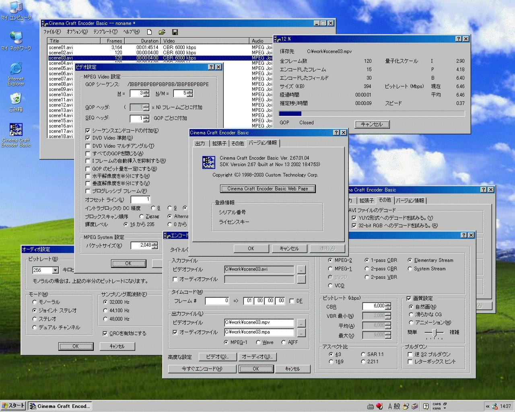Select 44,100 Hz sampling frequency
The image size is (515, 412).
coord(105,310)
